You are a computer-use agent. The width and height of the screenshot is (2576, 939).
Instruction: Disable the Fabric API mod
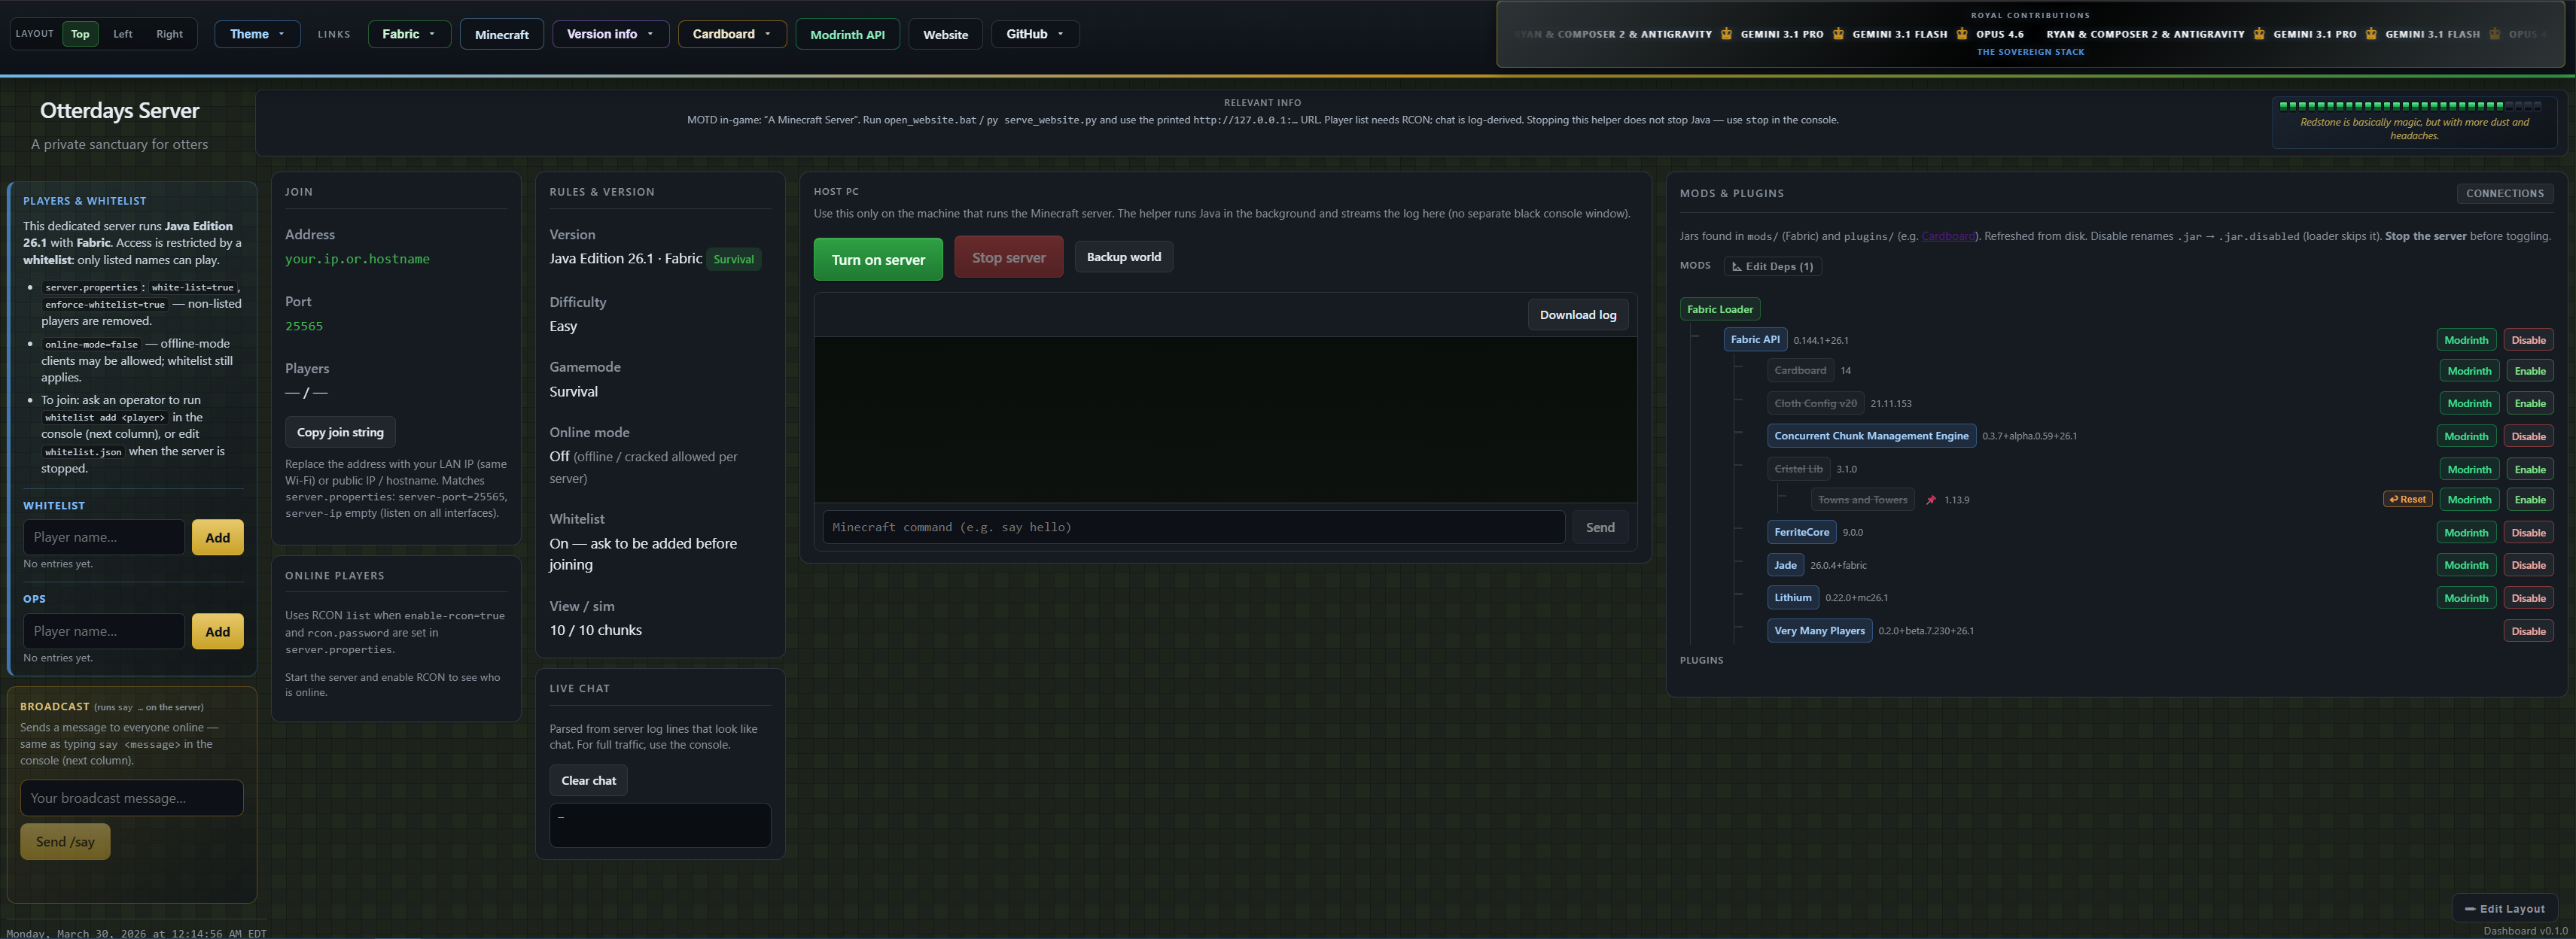[x=2529, y=339]
